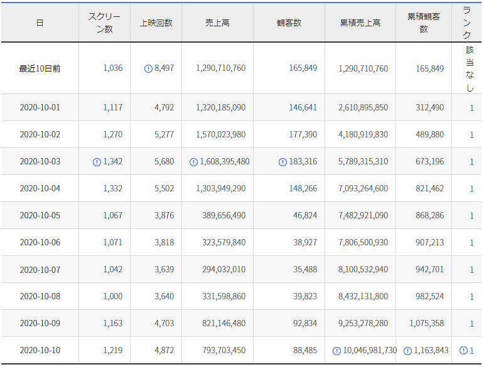Click info icon next to 1,342 screens
The image size is (484, 367).
tap(97, 162)
